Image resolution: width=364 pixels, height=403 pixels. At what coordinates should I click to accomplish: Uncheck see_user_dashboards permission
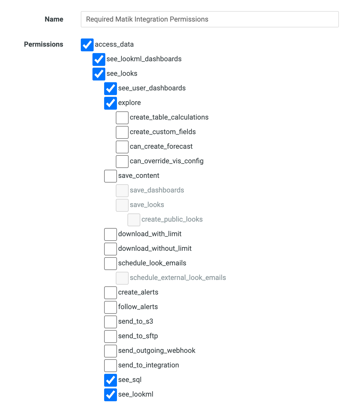pyautogui.click(x=111, y=88)
